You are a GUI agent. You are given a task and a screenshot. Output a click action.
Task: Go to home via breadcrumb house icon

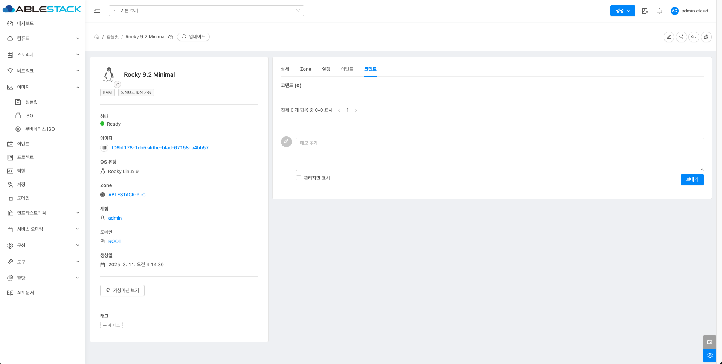coord(97,37)
